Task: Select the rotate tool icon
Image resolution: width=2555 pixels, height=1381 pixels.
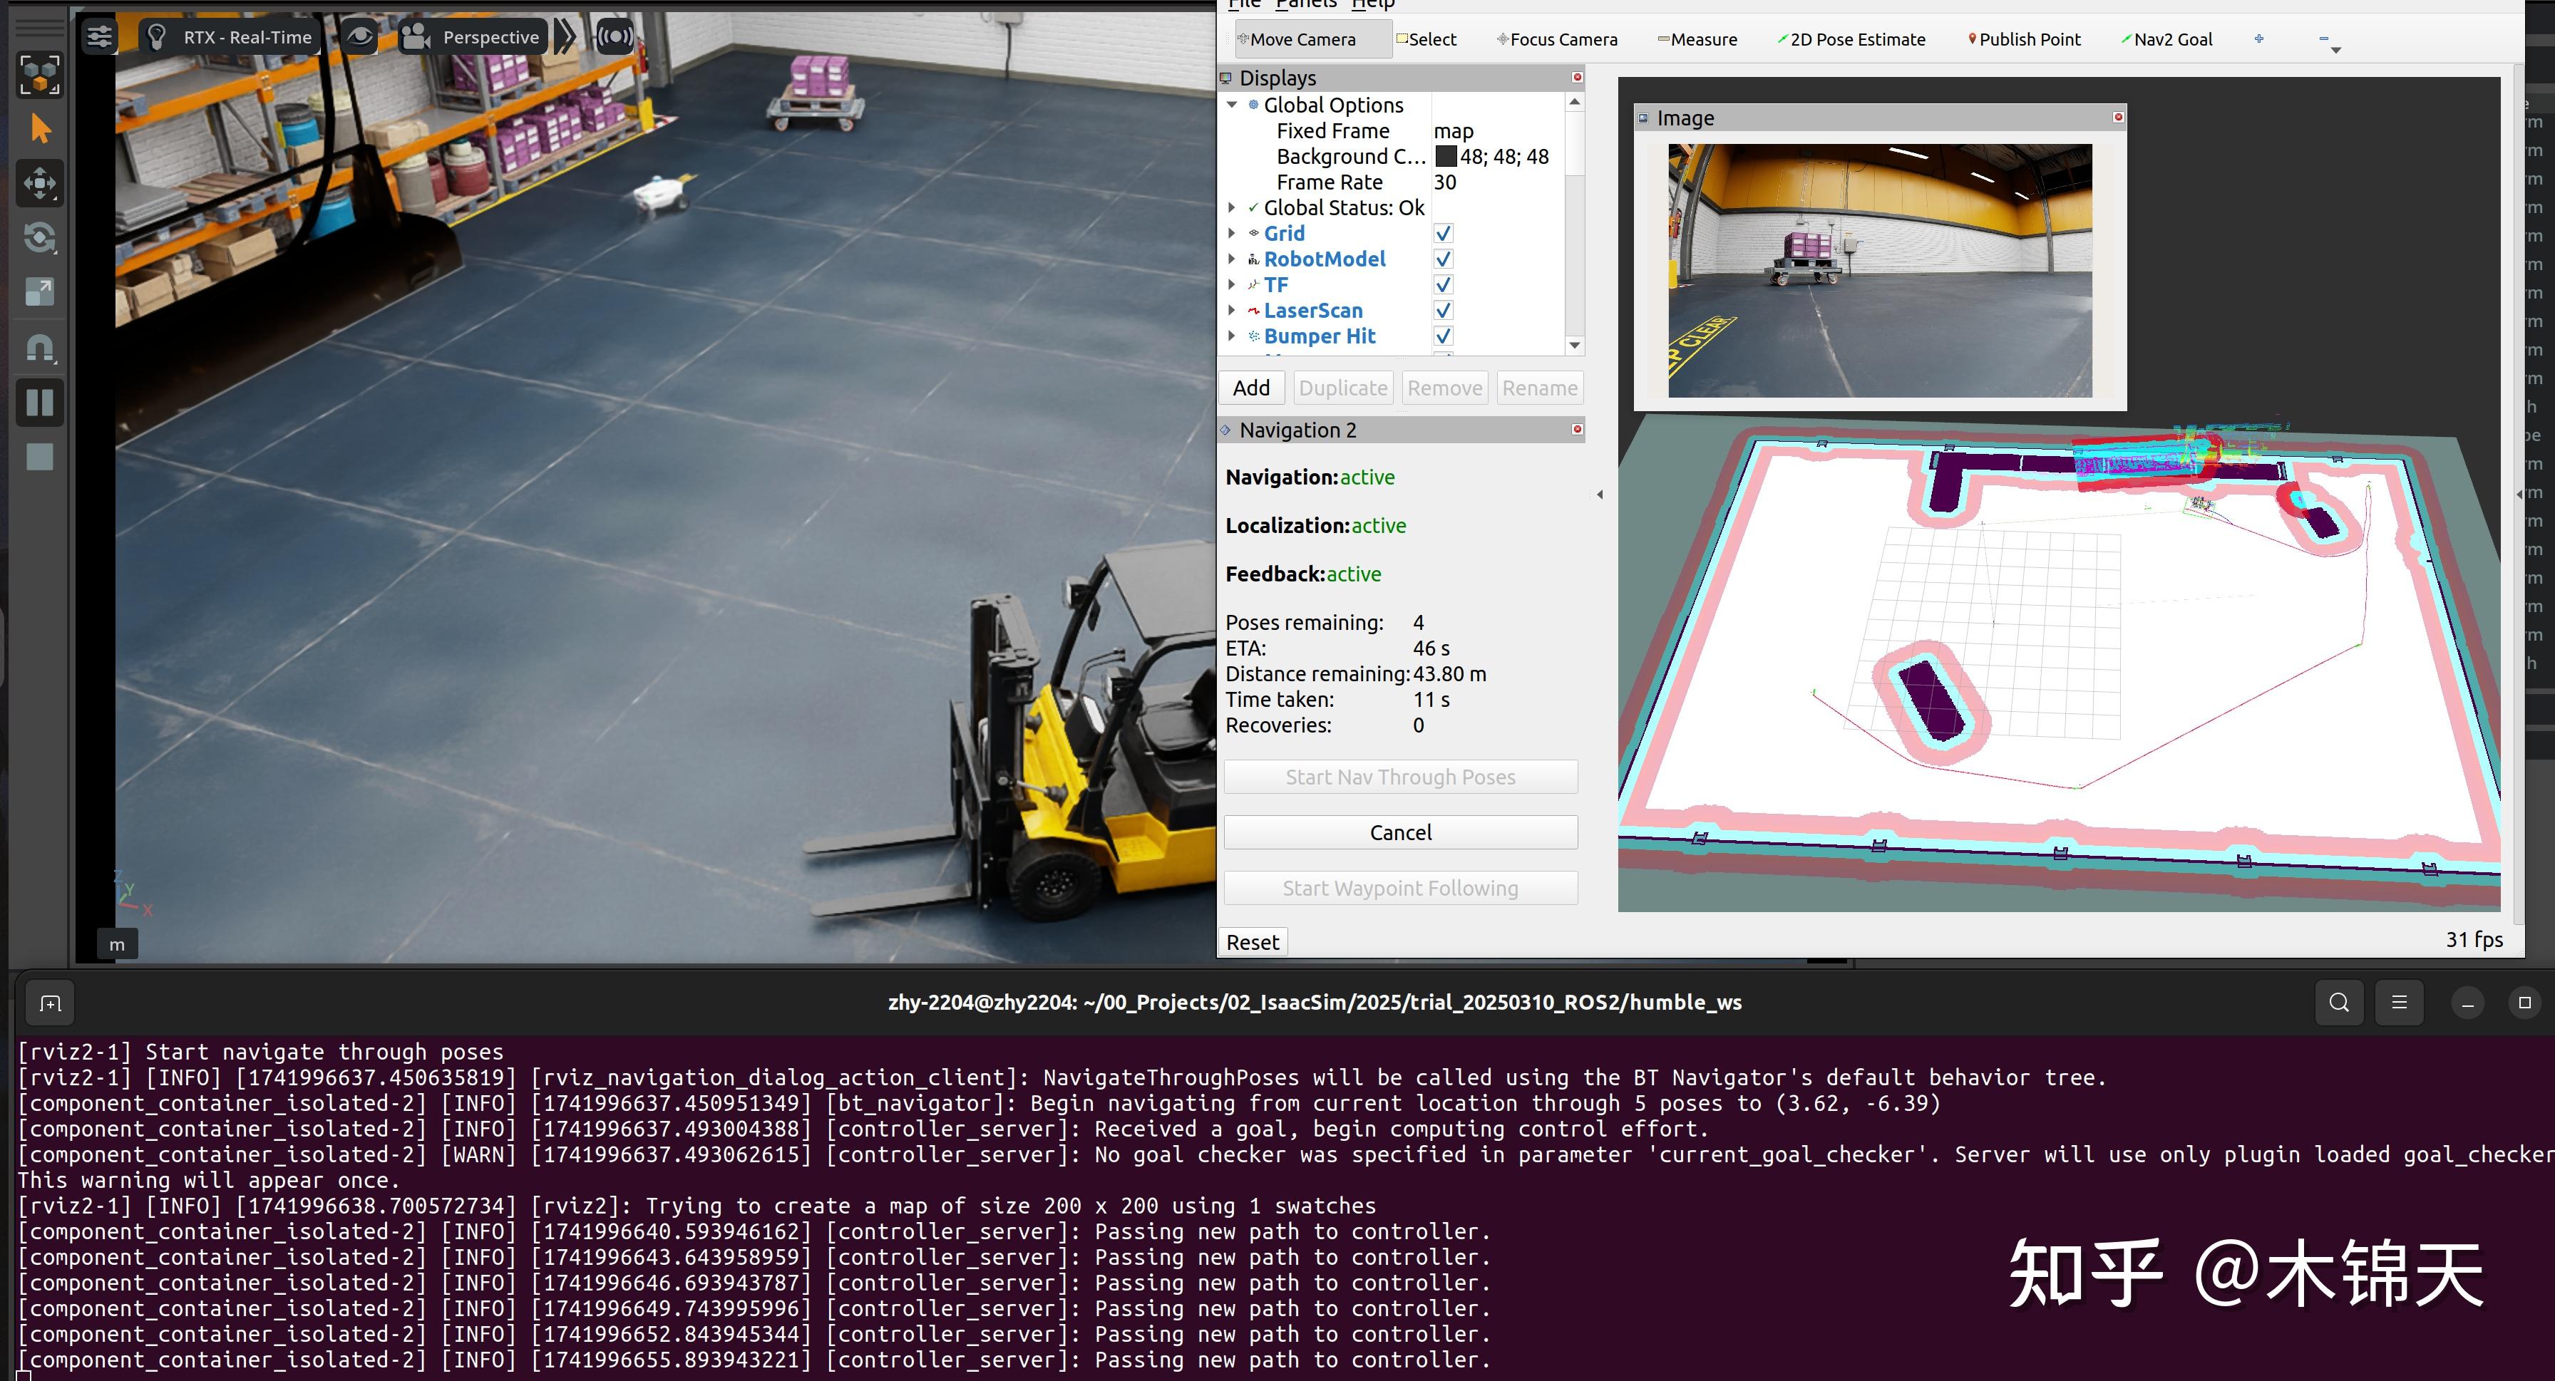Action: tap(40, 238)
